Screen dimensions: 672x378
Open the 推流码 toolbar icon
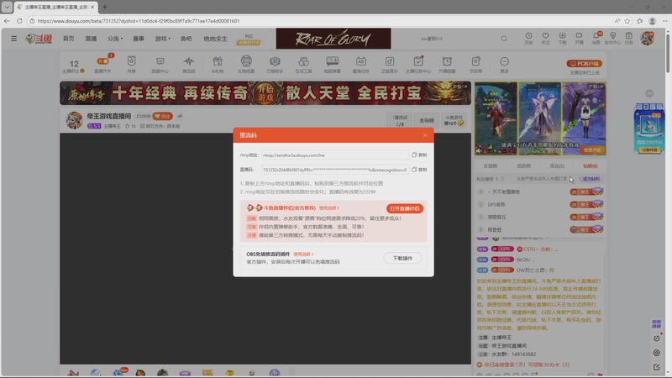(x=188, y=65)
